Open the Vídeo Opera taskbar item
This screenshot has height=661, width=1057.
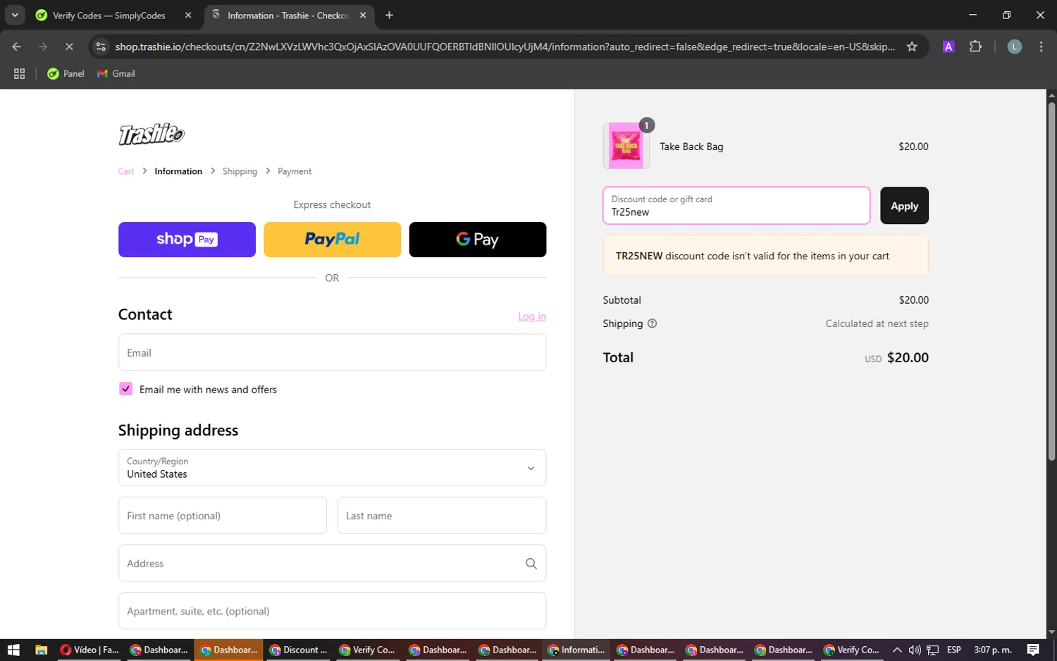(x=89, y=650)
